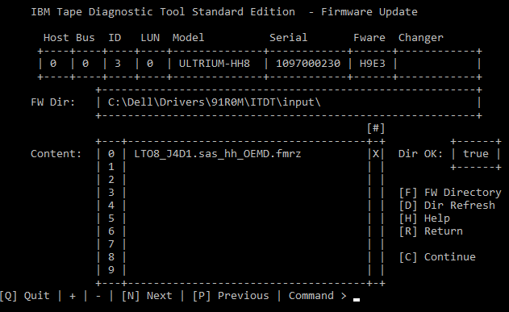Viewport: 509px width, 312px height.
Task: Click the [#] selection column header
Action: 376,128
